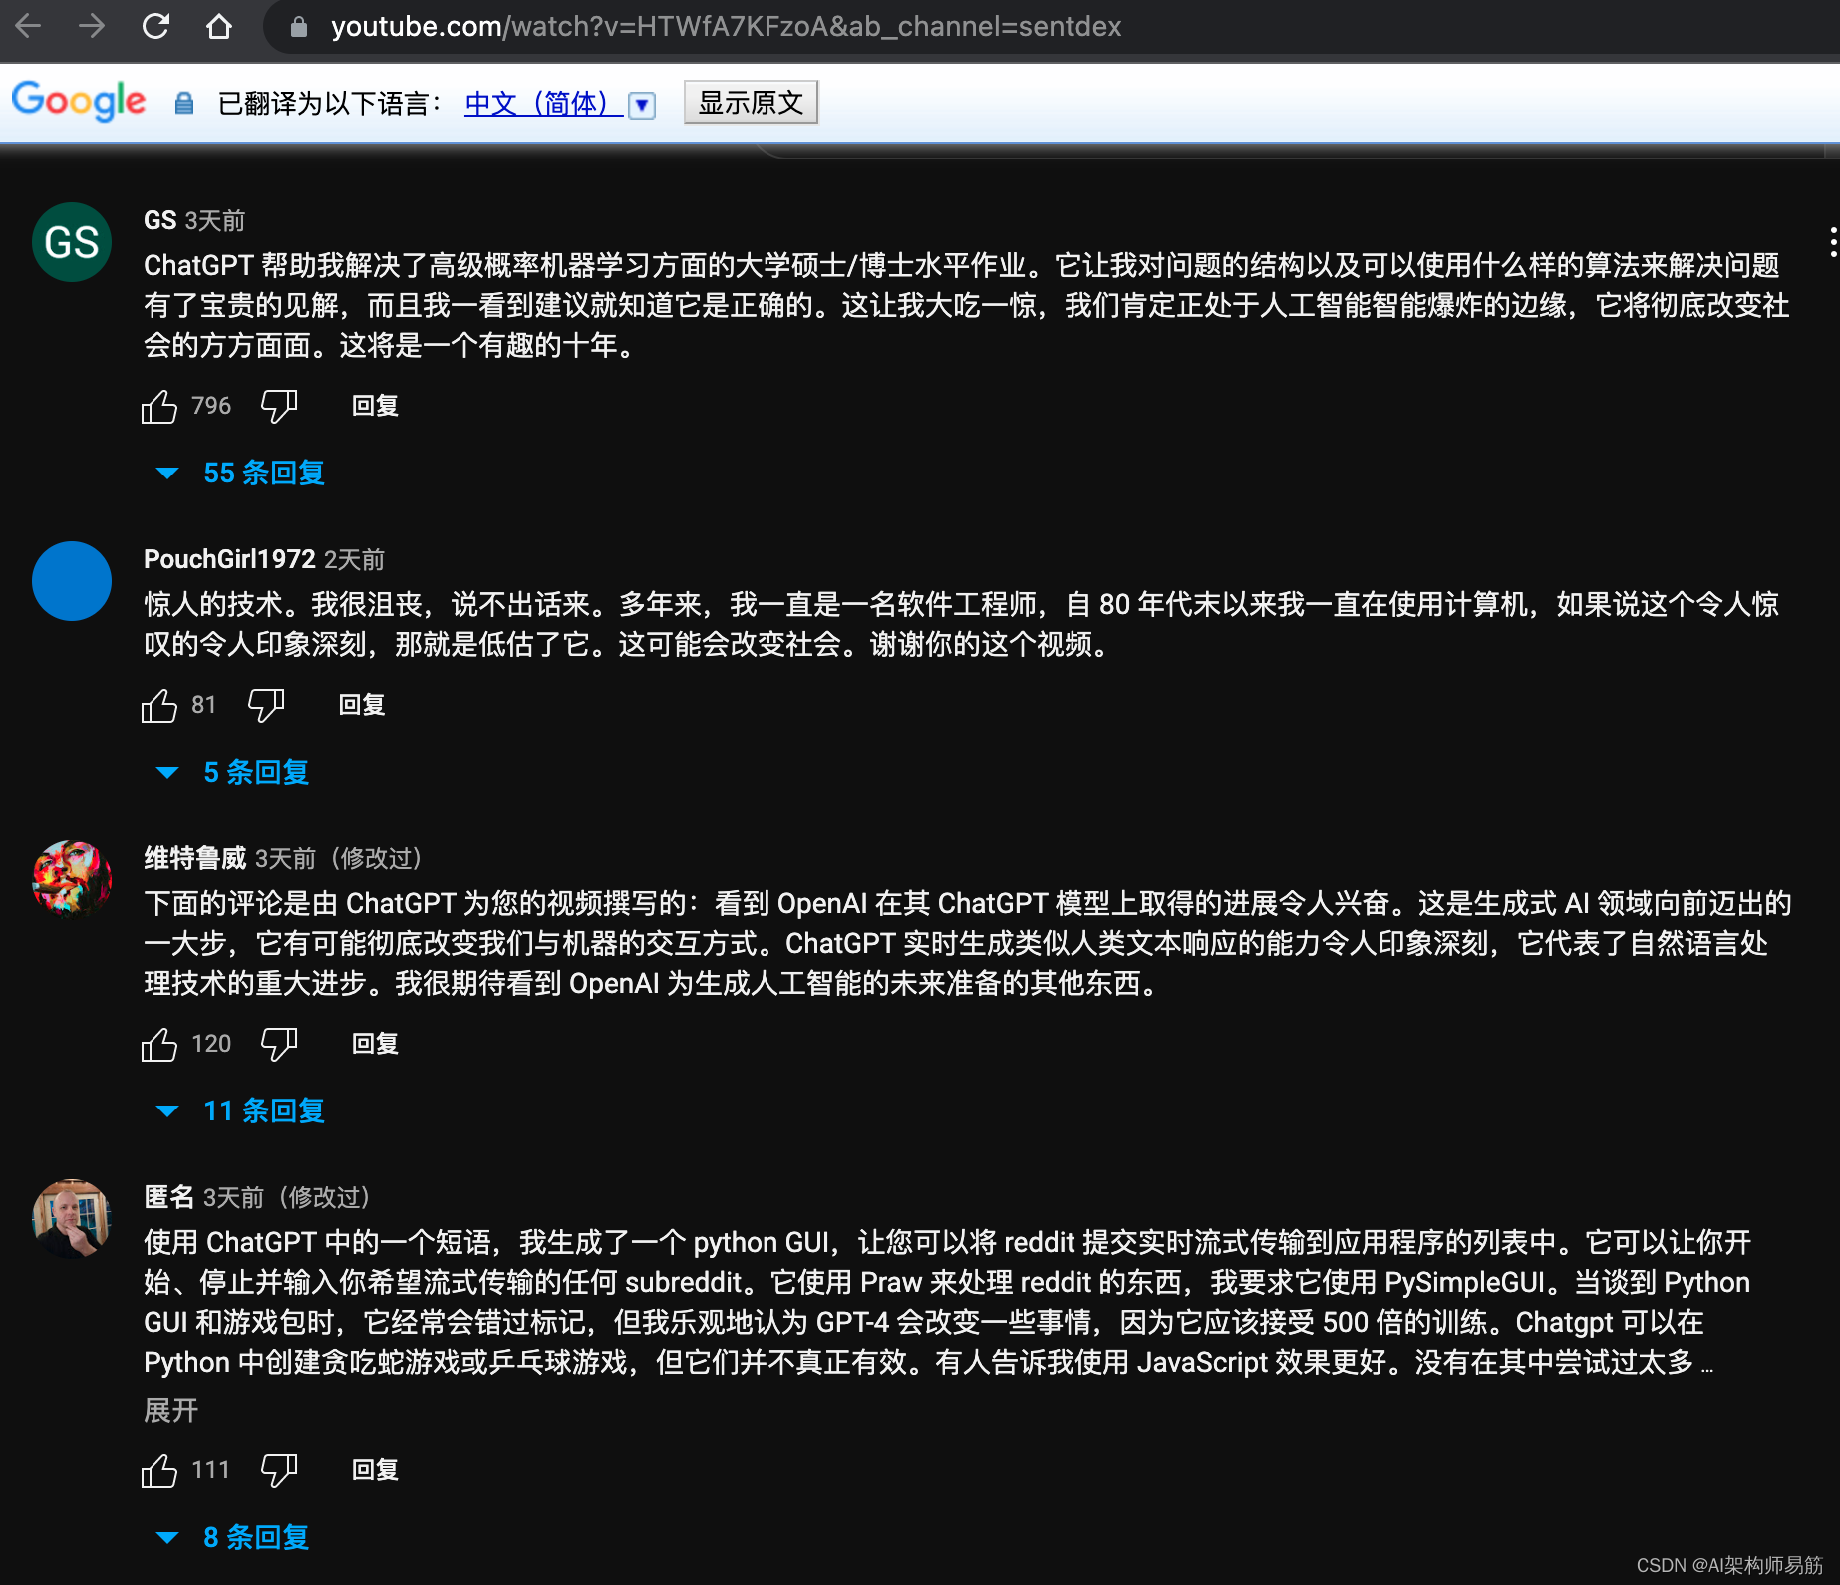
Task: Click the browser home icon
Action: (x=218, y=27)
